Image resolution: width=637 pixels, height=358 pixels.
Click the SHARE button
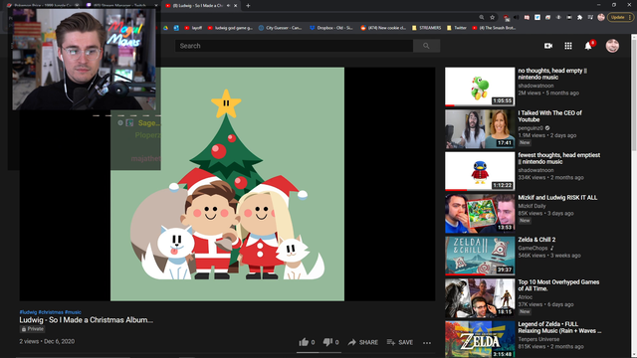(362, 342)
